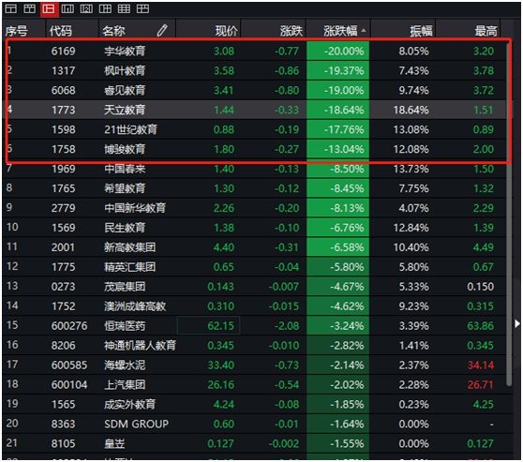Choose the layout icon labeled 2
This screenshot has height=462, width=523.
pyautogui.click(x=86, y=8)
